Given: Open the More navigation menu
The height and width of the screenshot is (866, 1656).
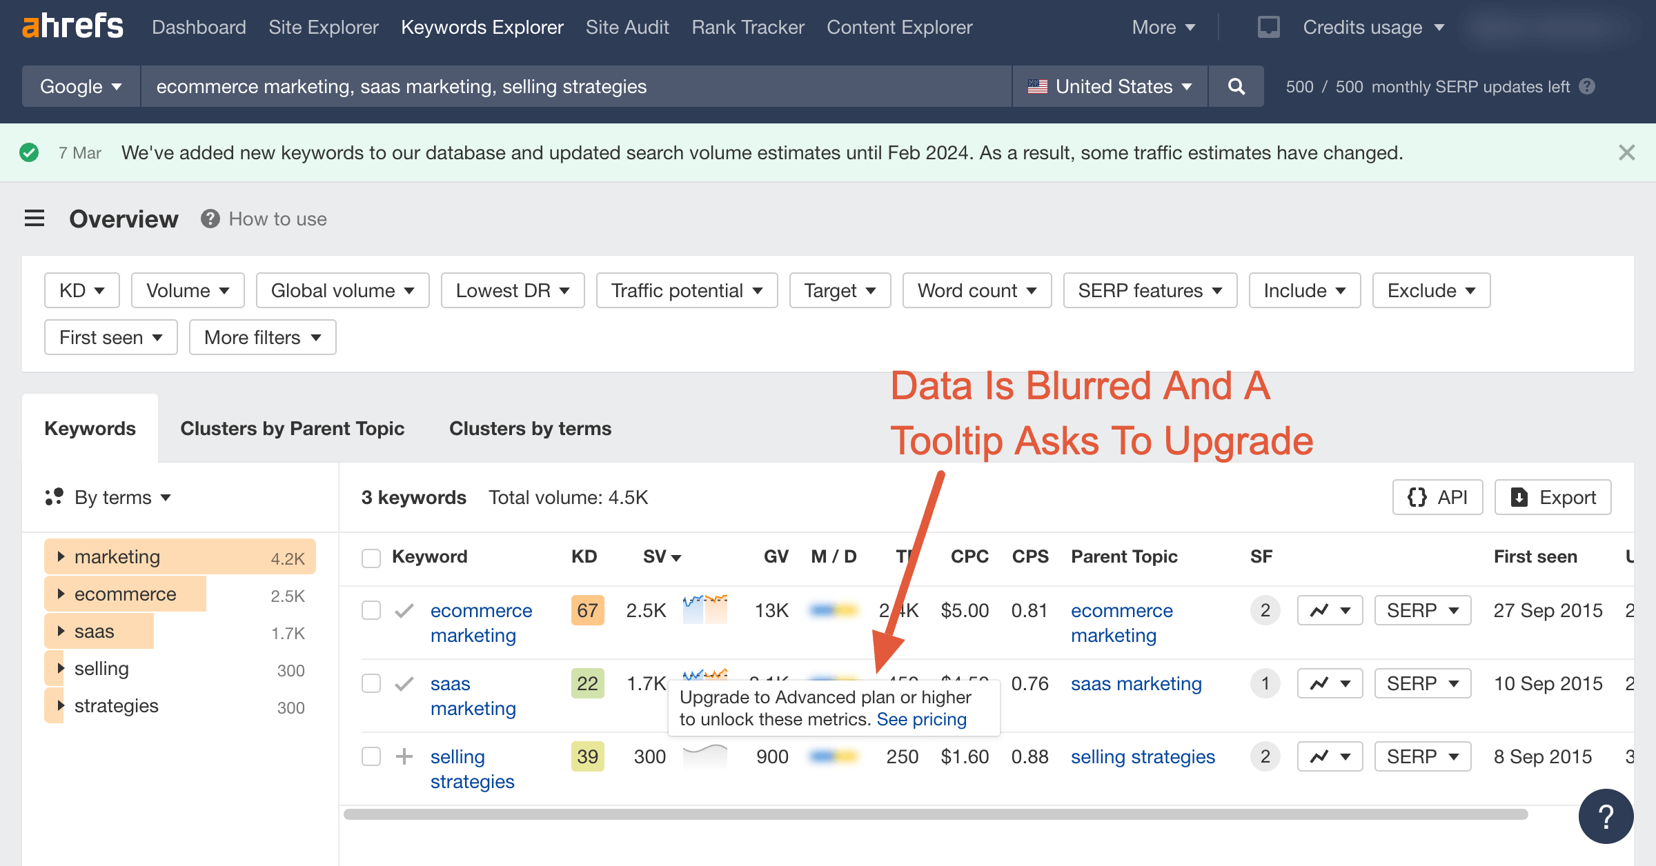Looking at the screenshot, I should pyautogui.click(x=1163, y=27).
